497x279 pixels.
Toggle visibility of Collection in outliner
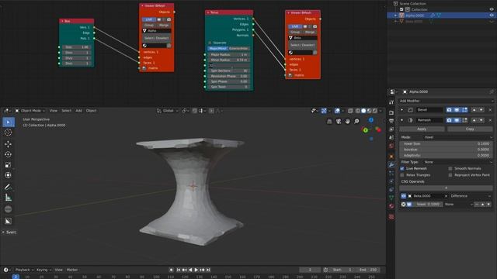[x=492, y=9]
